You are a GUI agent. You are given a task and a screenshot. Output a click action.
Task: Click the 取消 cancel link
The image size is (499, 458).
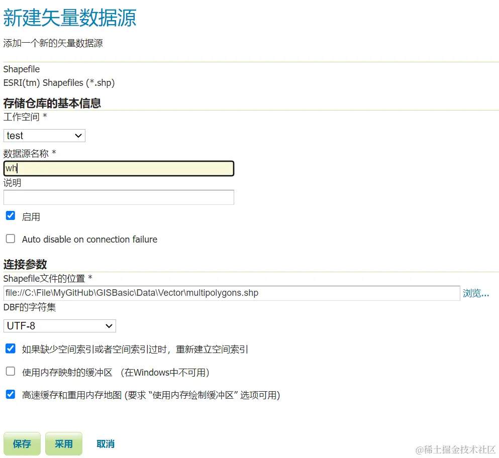(105, 443)
